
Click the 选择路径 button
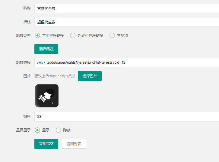click(x=46, y=49)
